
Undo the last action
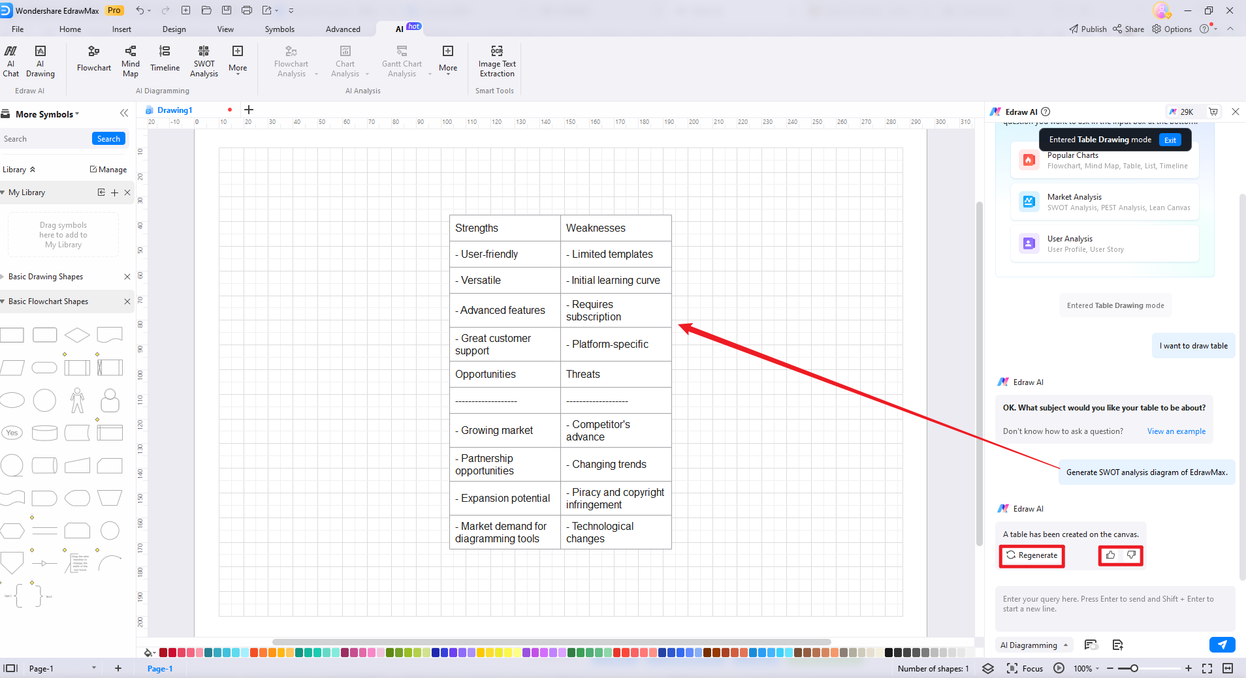click(140, 10)
